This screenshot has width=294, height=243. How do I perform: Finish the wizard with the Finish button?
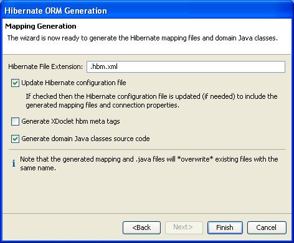pyautogui.click(x=225, y=227)
